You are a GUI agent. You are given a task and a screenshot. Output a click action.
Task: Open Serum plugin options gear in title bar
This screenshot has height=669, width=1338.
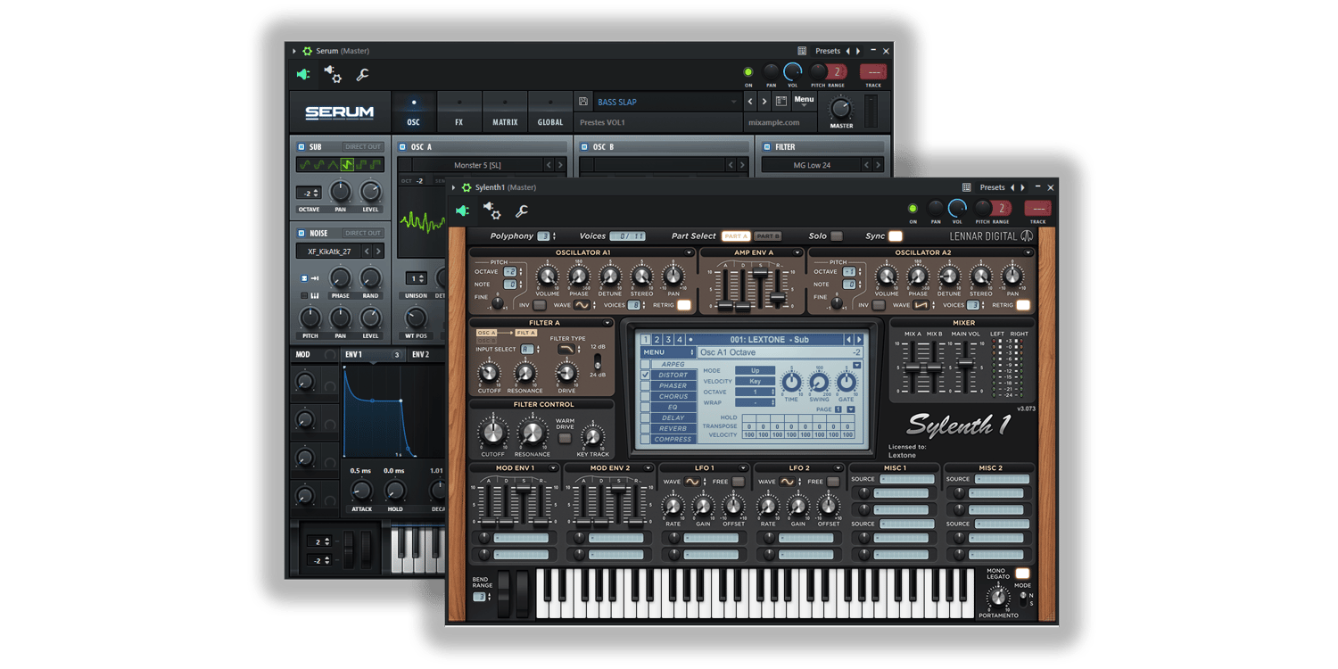[307, 52]
